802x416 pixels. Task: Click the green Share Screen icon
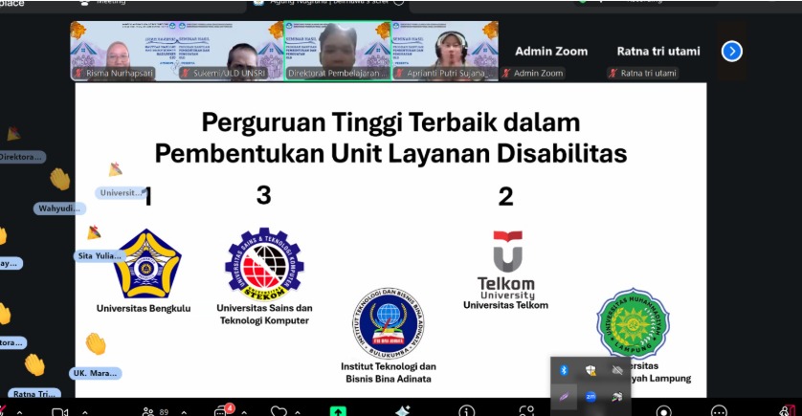(338, 411)
